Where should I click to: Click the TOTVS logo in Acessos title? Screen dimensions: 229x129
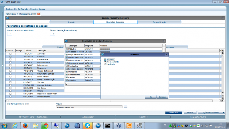pyautogui.click(x=102, y=54)
